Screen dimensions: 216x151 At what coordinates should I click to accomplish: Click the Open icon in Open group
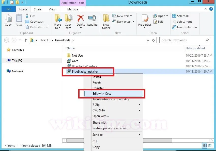coord(155,16)
